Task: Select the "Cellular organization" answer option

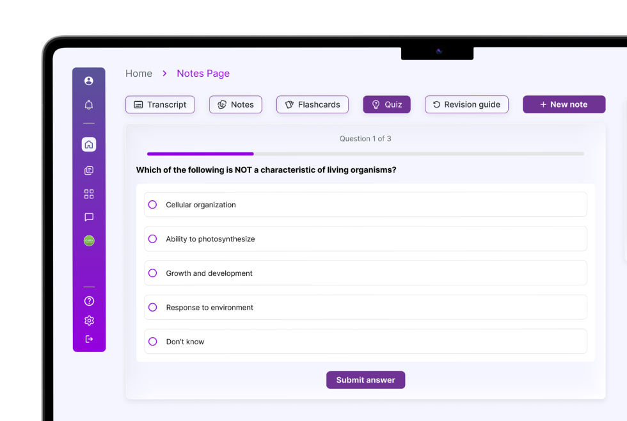Action: 152,205
